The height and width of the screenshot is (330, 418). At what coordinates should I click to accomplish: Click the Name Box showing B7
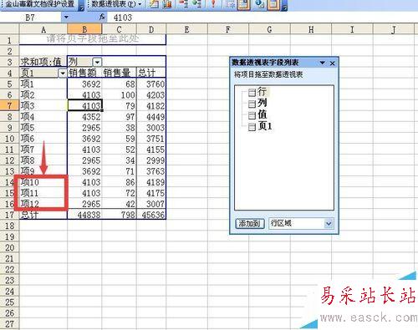31,18
